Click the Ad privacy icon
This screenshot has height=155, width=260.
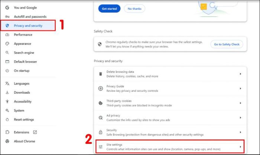[x=101, y=118]
